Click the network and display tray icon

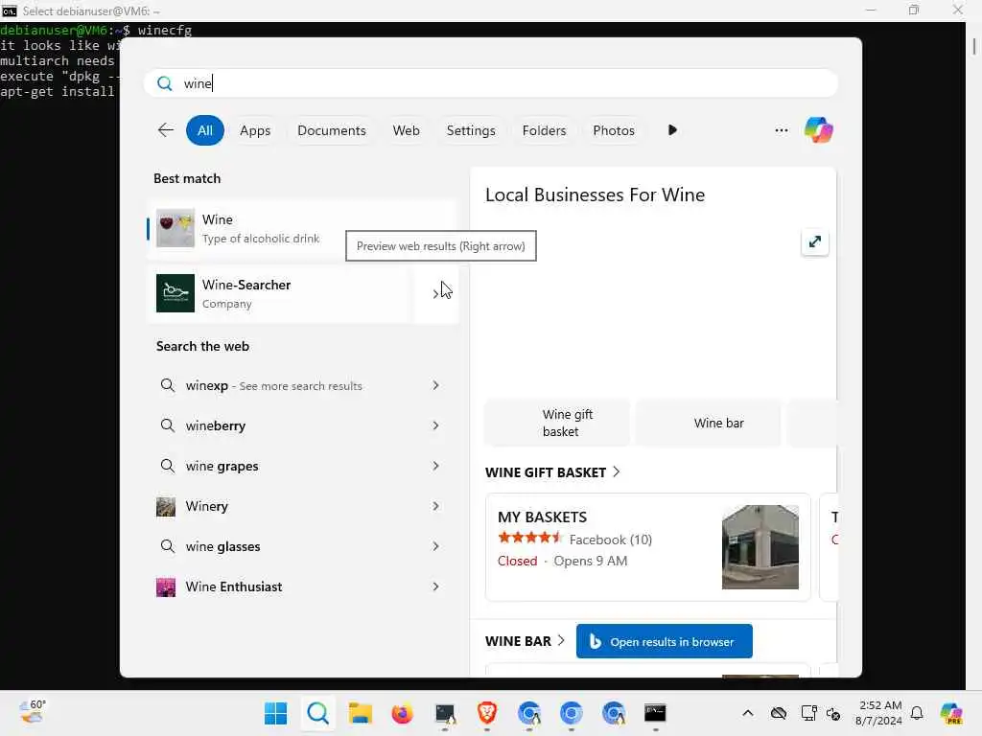(808, 713)
